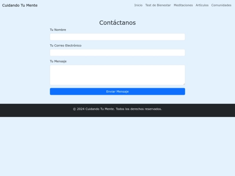235x176 pixels.
Task: Click the Tu Mensaje label
Action: pyautogui.click(x=58, y=61)
